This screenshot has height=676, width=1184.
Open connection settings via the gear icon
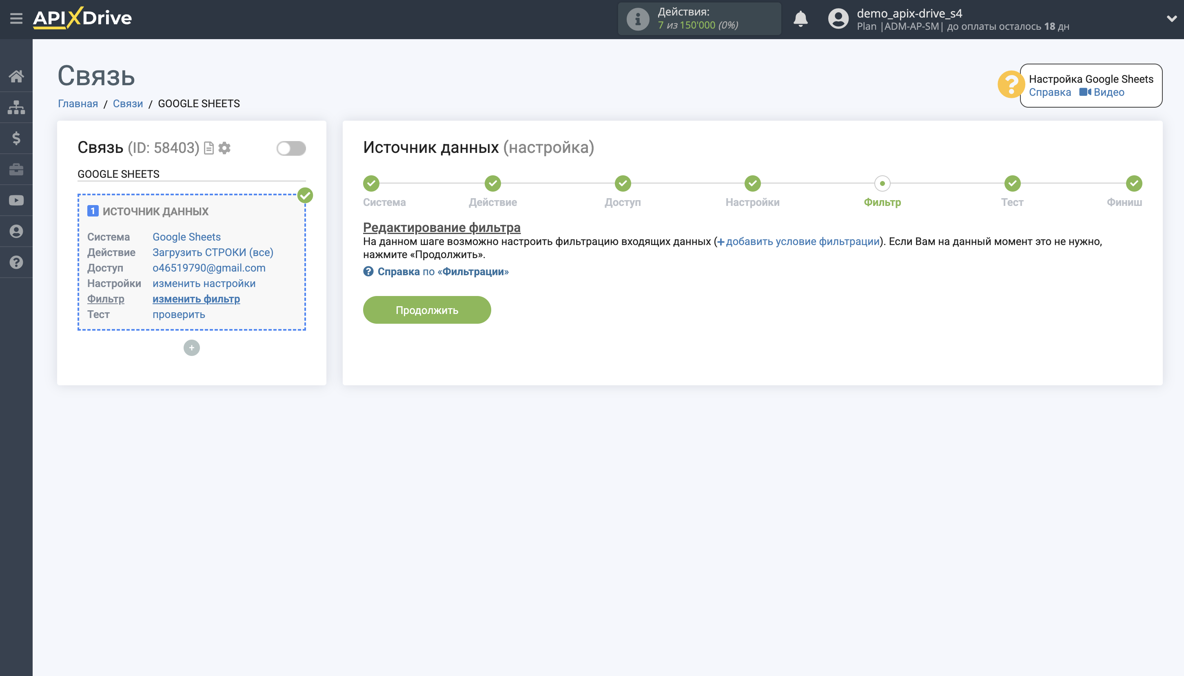(x=225, y=148)
